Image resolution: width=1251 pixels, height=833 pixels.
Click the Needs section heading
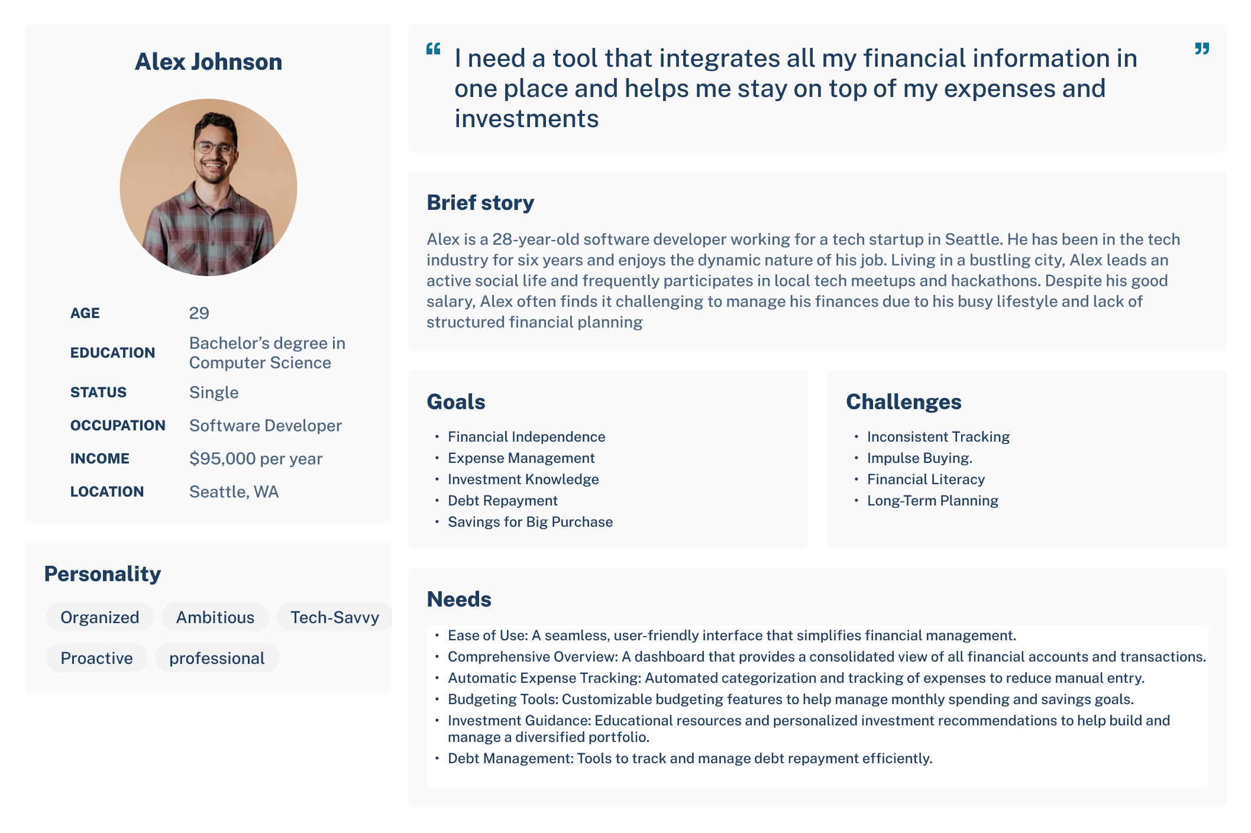[459, 599]
